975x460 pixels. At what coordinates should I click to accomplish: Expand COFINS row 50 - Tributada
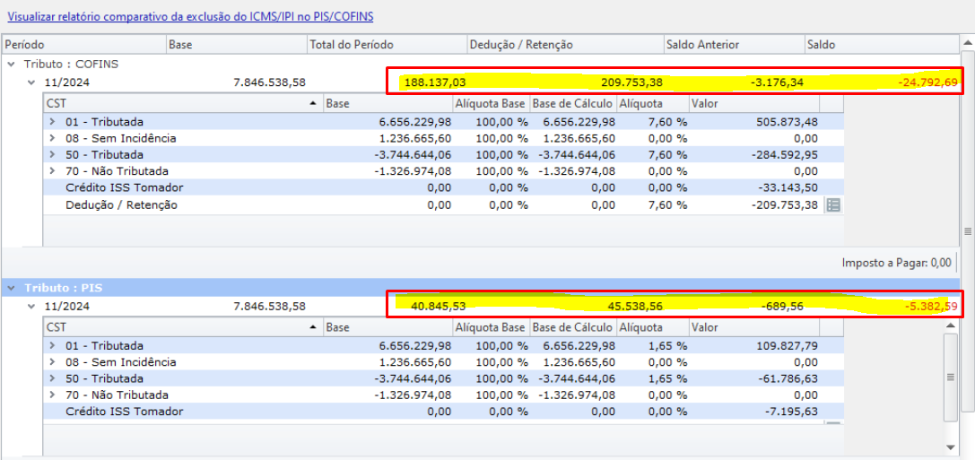coord(53,155)
